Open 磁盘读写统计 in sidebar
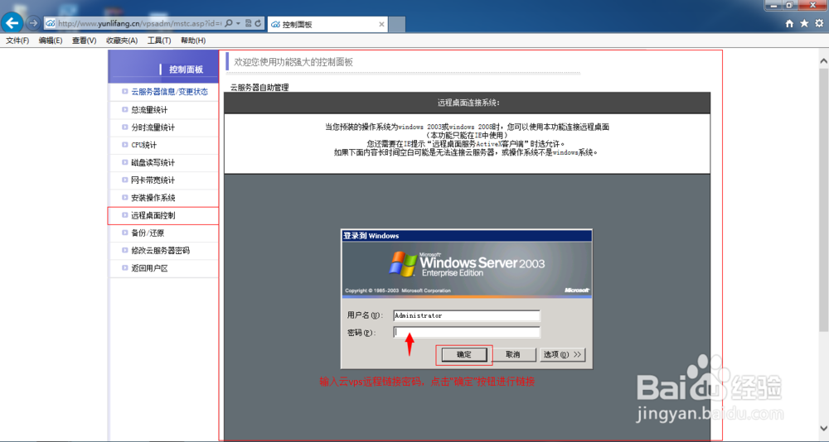The image size is (829, 442). click(153, 163)
